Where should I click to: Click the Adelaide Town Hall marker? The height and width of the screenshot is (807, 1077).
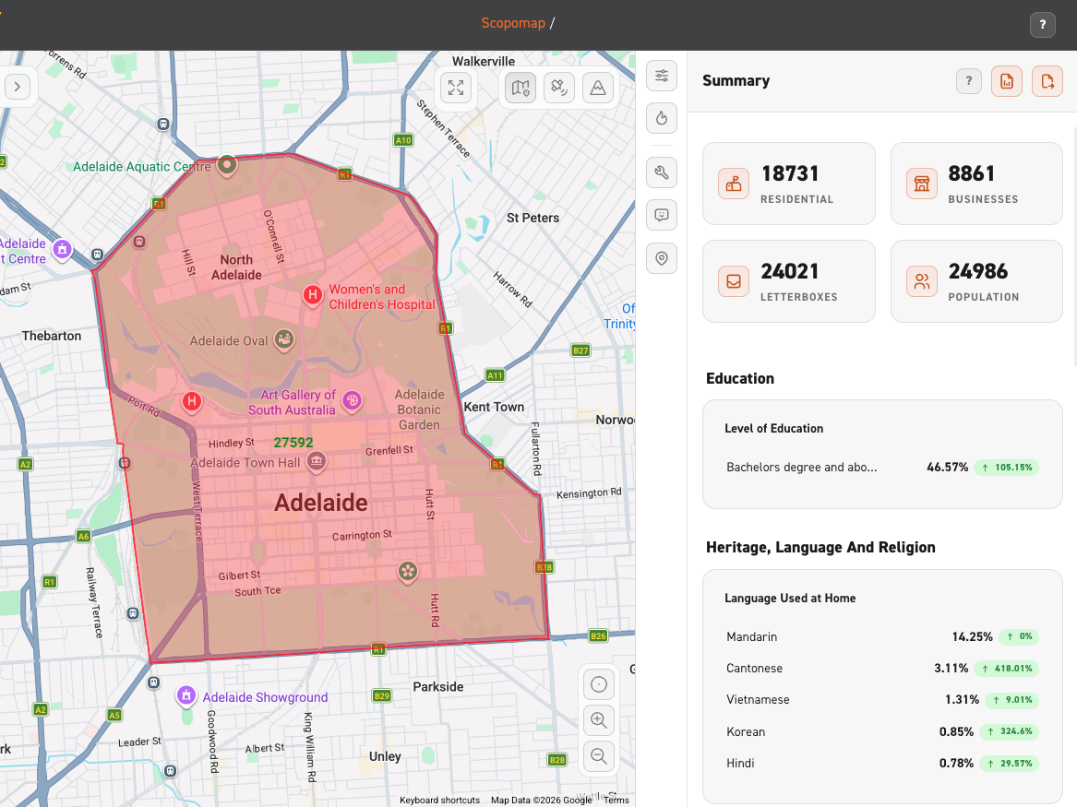pyautogui.click(x=316, y=461)
